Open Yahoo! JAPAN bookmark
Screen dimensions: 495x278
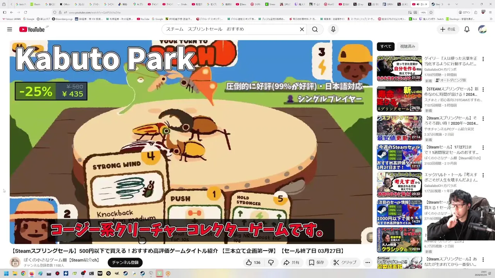[x=12, y=19]
